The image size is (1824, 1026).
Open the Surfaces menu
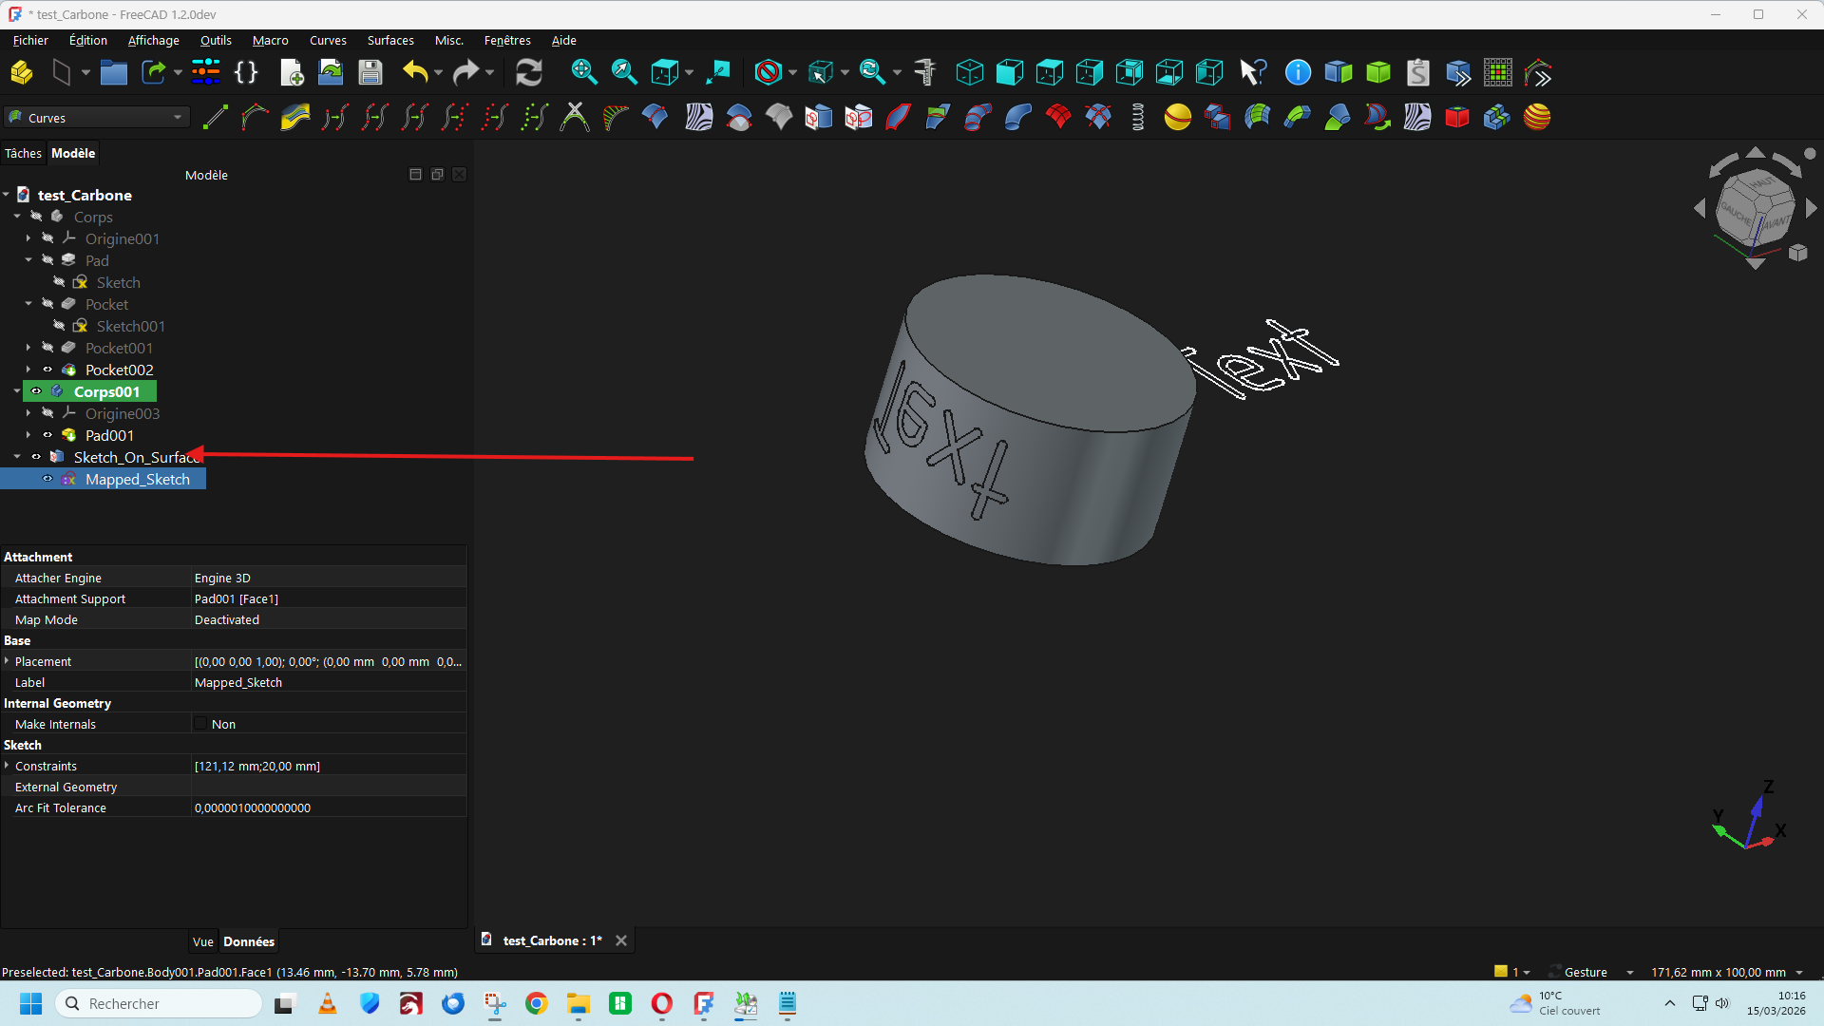[x=390, y=40]
